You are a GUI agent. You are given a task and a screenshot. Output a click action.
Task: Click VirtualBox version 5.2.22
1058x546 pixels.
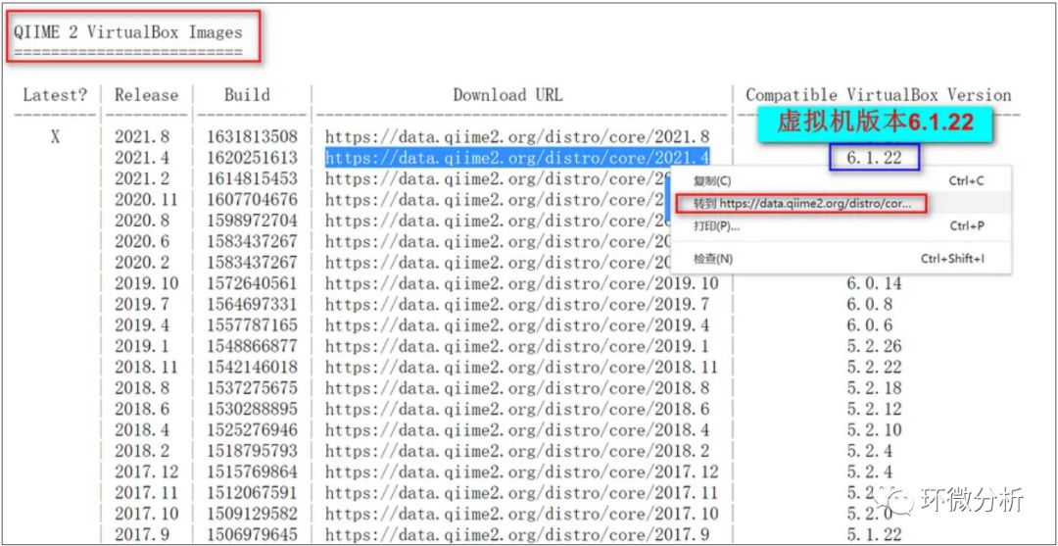pos(875,368)
